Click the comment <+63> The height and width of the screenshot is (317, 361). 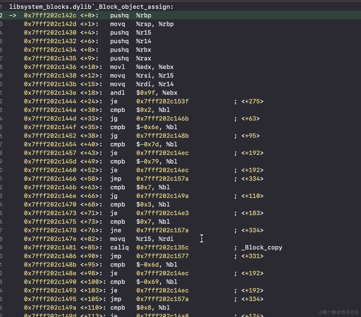click(x=250, y=119)
